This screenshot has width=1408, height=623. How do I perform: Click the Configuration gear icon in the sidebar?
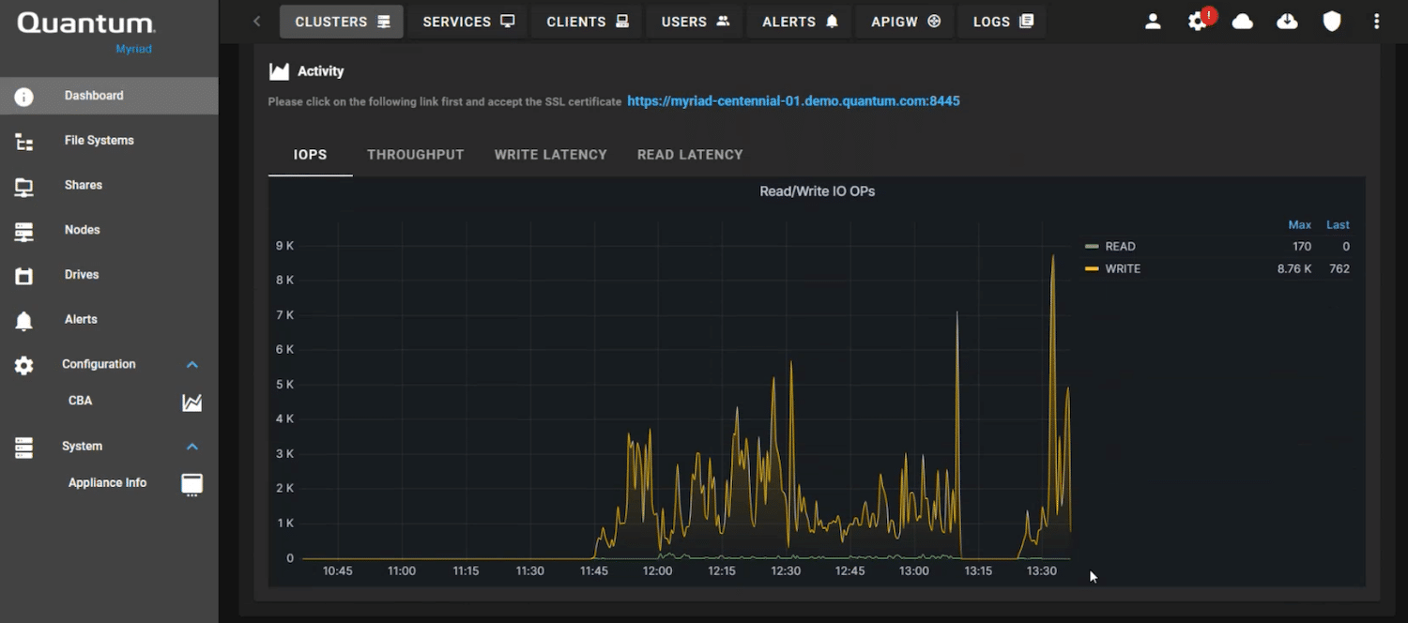click(24, 366)
